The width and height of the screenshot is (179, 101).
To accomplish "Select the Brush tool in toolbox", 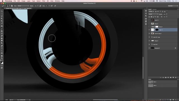I will pyautogui.click(x=2, y=29).
